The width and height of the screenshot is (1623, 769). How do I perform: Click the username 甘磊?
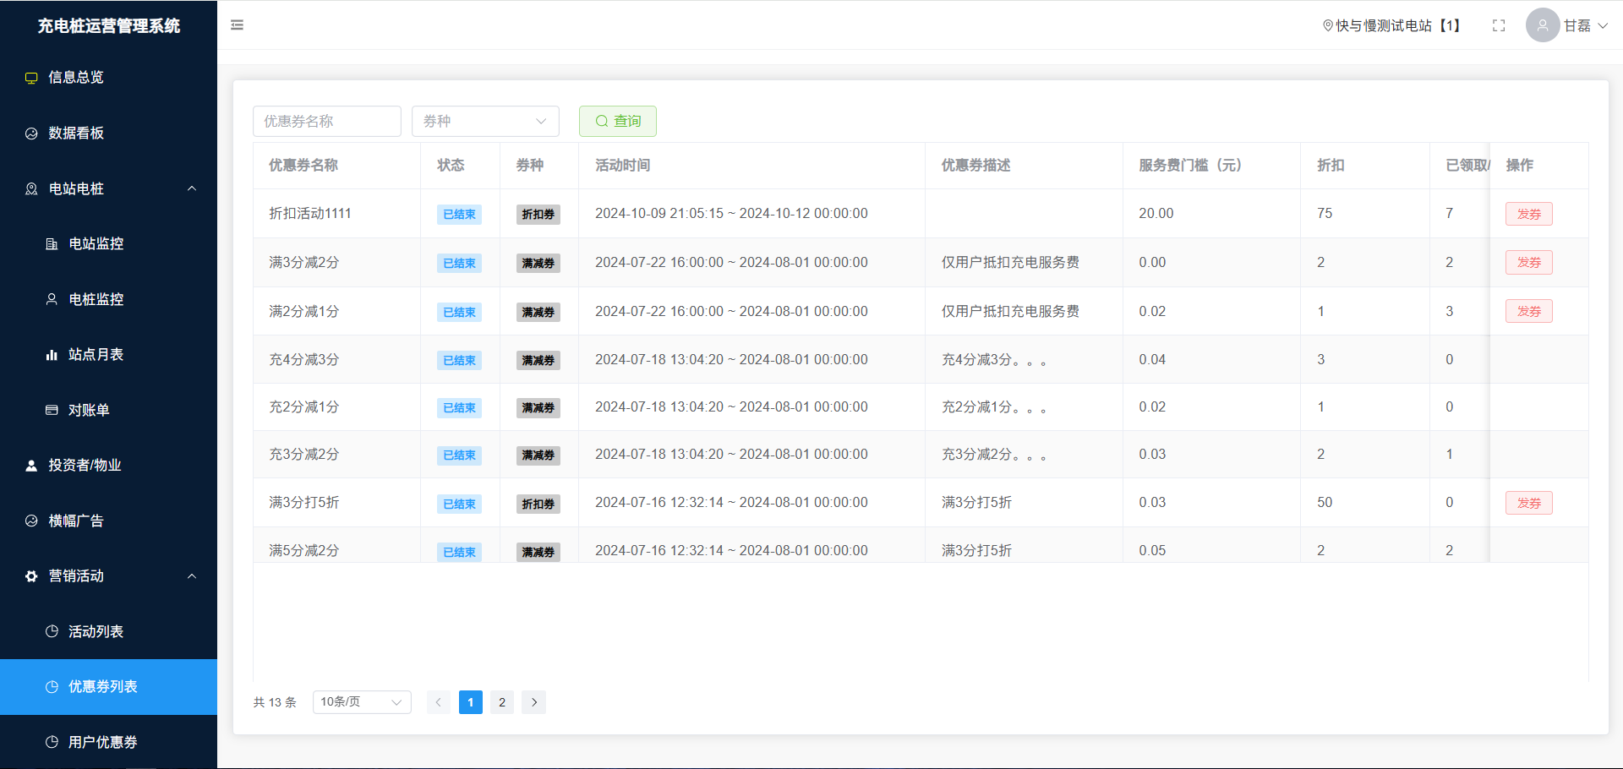(1577, 25)
